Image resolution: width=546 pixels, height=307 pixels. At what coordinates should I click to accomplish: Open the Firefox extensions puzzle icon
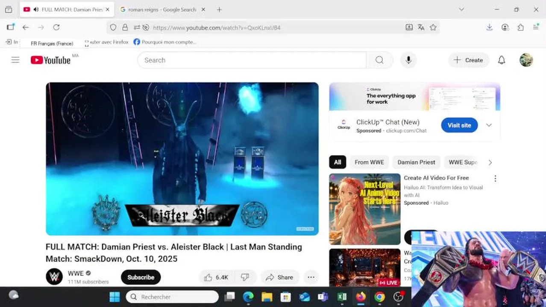click(520, 27)
